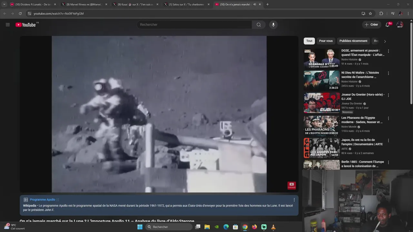Open options for Programme Apollo info panel
Image resolution: width=413 pixels, height=232 pixels.
click(294, 200)
